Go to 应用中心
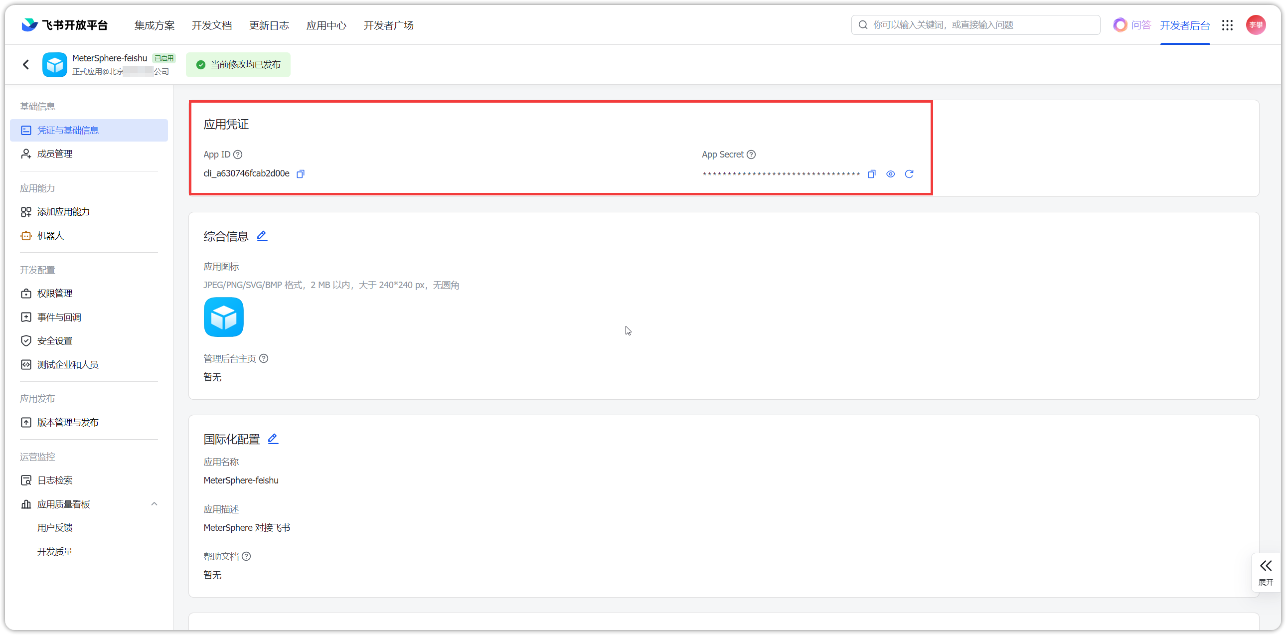 pyautogui.click(x=326, y=25)
